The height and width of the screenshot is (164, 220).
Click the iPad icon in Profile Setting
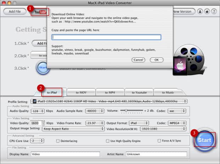tap(34, 101)
